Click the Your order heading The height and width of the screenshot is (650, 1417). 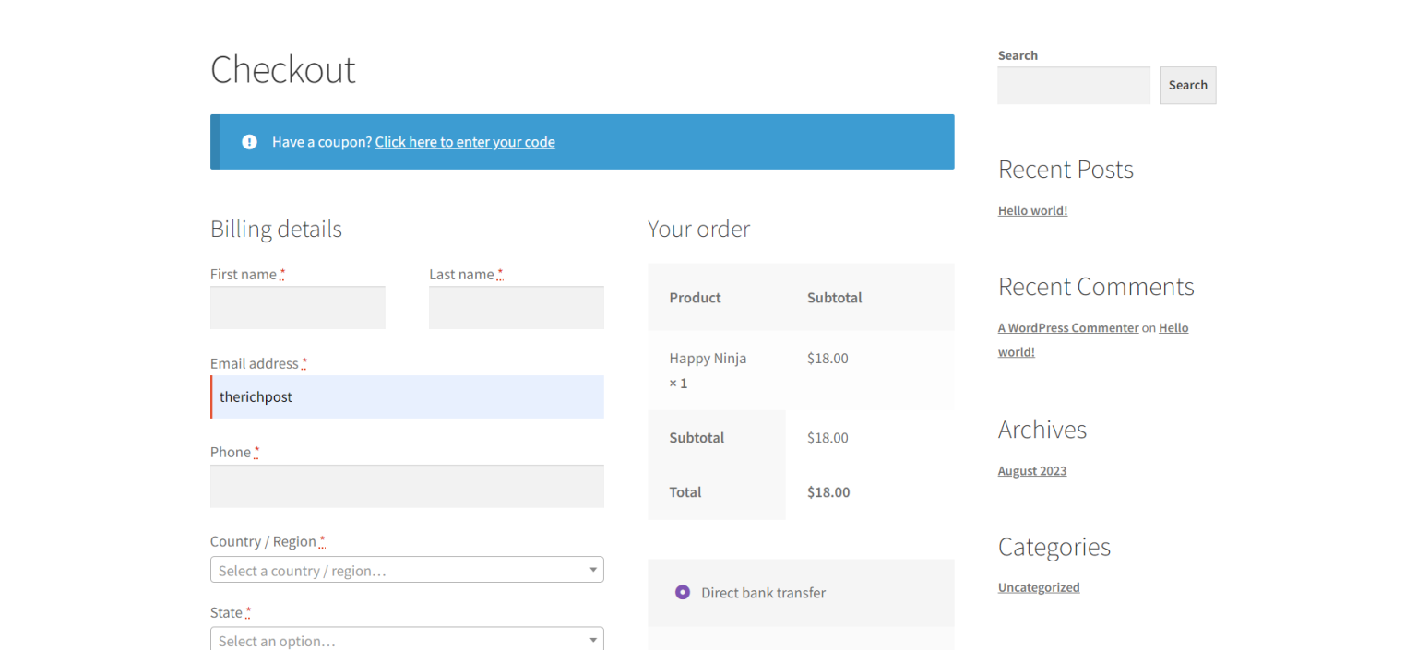click(x=698, y=229)
